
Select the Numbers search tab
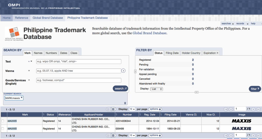[x=51, y=53]
